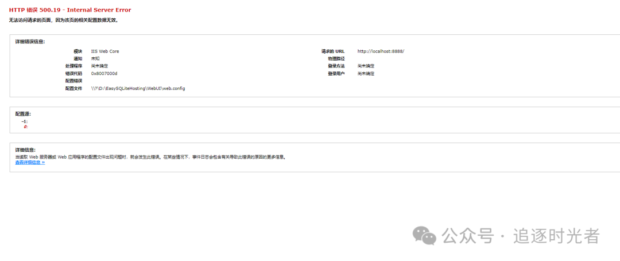
Task: Select the requested URL http://localhost:8888/ text
Action: coord(381,52)
